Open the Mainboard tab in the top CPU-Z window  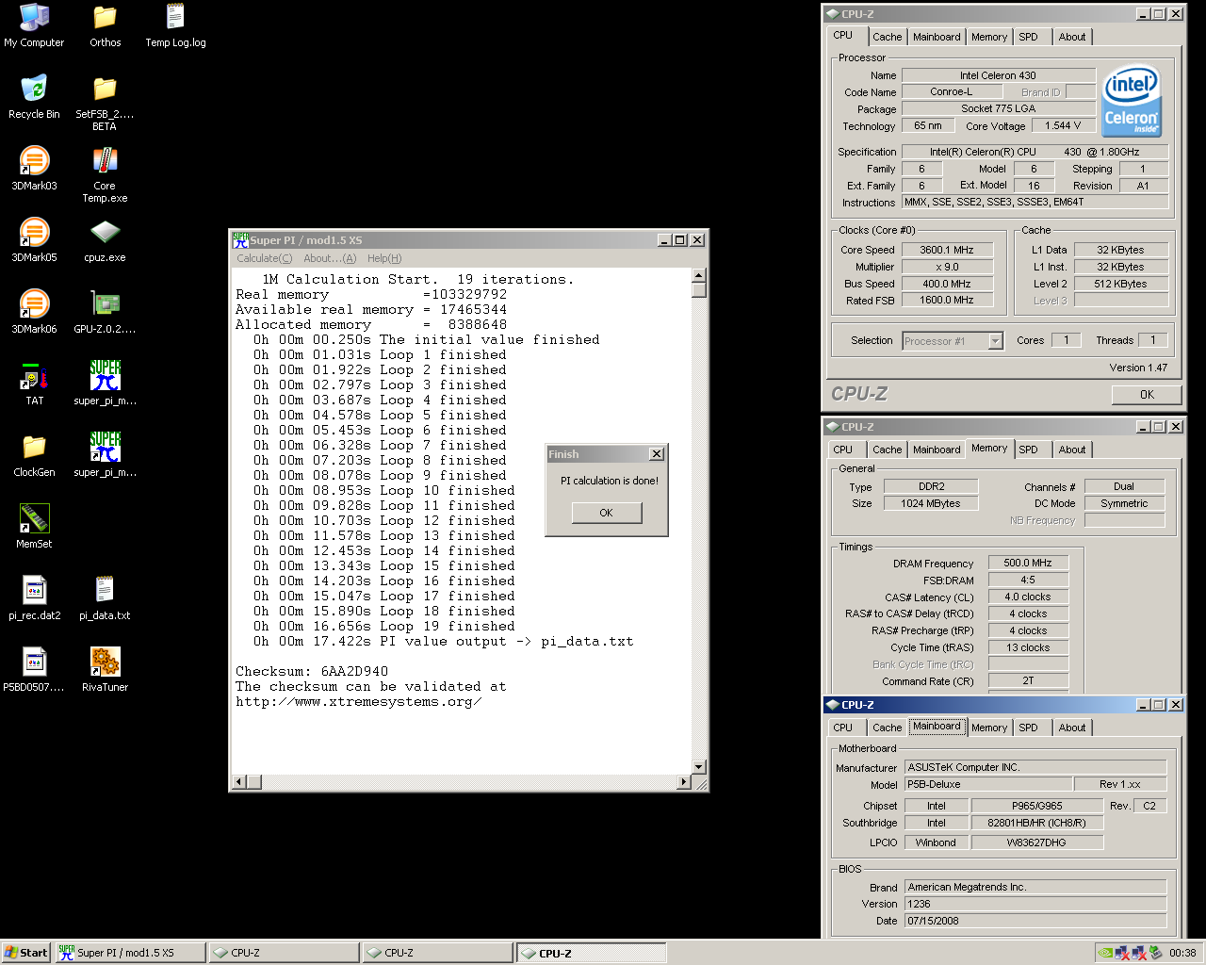pos(937,37)
